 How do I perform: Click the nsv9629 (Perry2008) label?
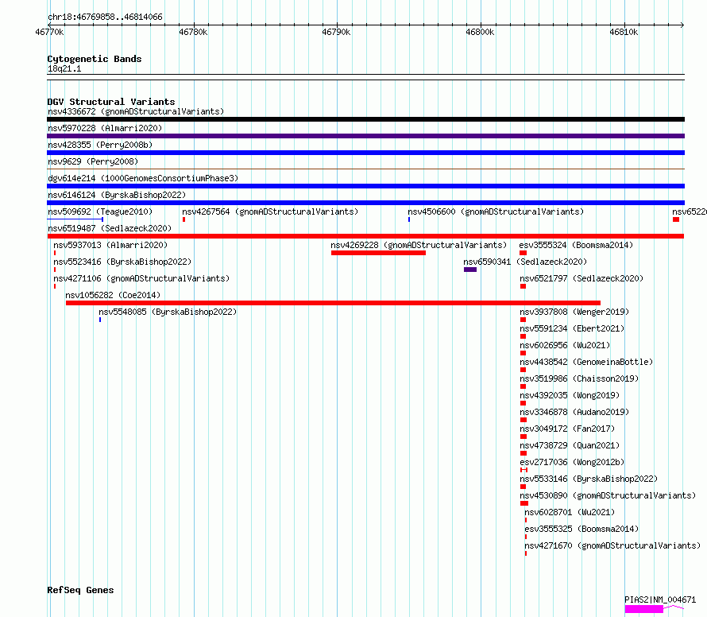(x=93, y=161)
